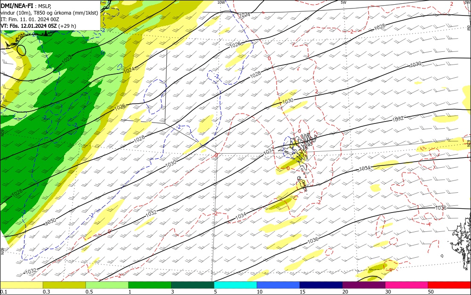Click legend value "0.3"
The image size is (471, 295).
(46, 292)
